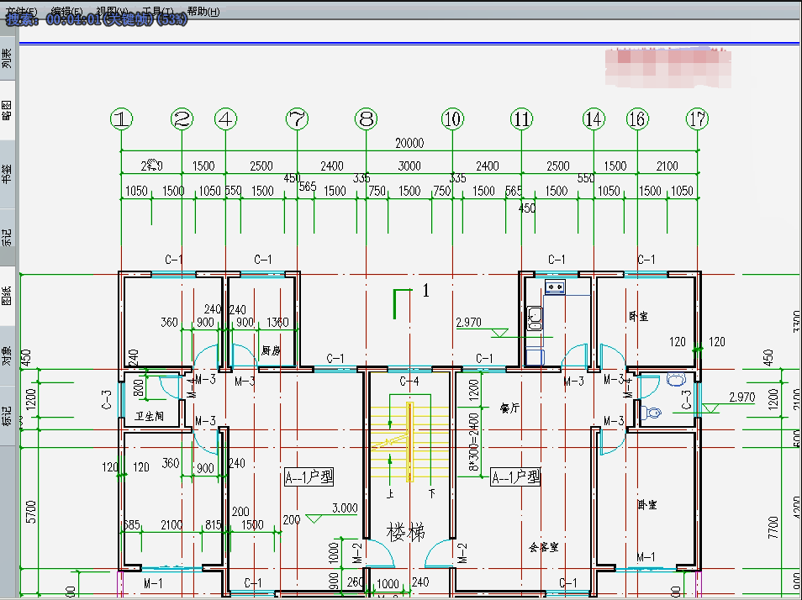Click the 815 dimension text
This screenshot has width=802, height=600.
tap(213, 525)
